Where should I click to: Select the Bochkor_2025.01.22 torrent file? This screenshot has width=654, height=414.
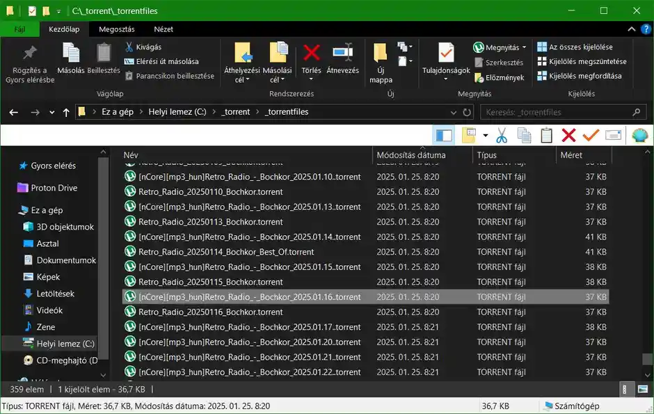(249, 372)
